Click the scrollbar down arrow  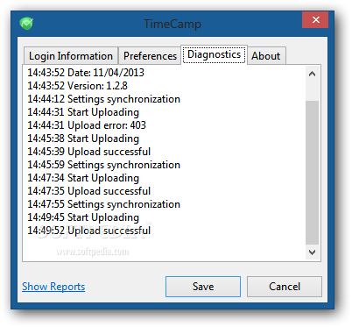(x=312, y=252)
